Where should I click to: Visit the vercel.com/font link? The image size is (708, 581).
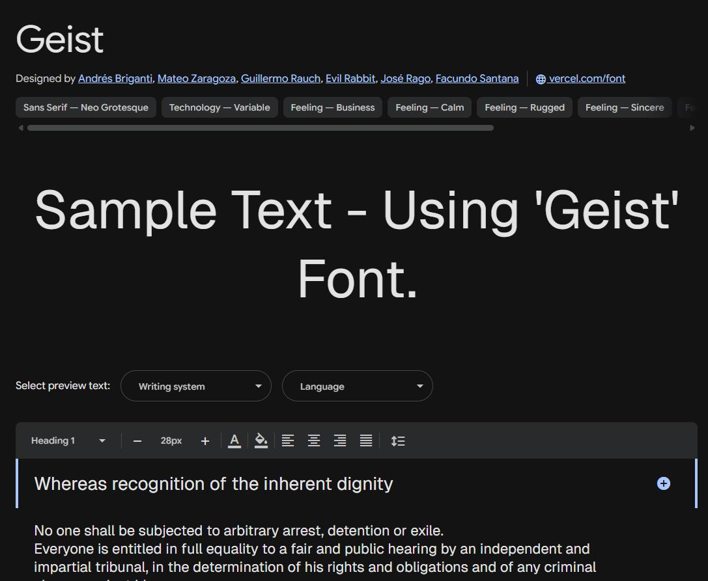click(587, 79)
